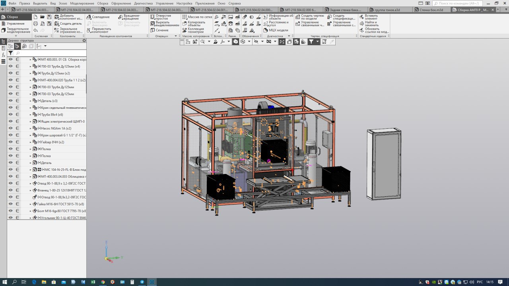The width and height of the screenshot is (509, 286).
Task: Toggle visibility of Гейзер 8ЧН row
Action: pos(11,142)
